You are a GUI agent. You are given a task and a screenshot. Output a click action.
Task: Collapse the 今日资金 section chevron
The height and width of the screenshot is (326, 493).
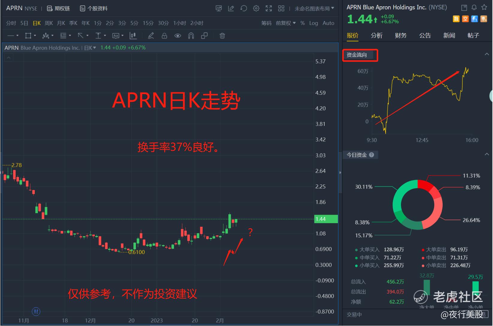[x=487, y=154]
